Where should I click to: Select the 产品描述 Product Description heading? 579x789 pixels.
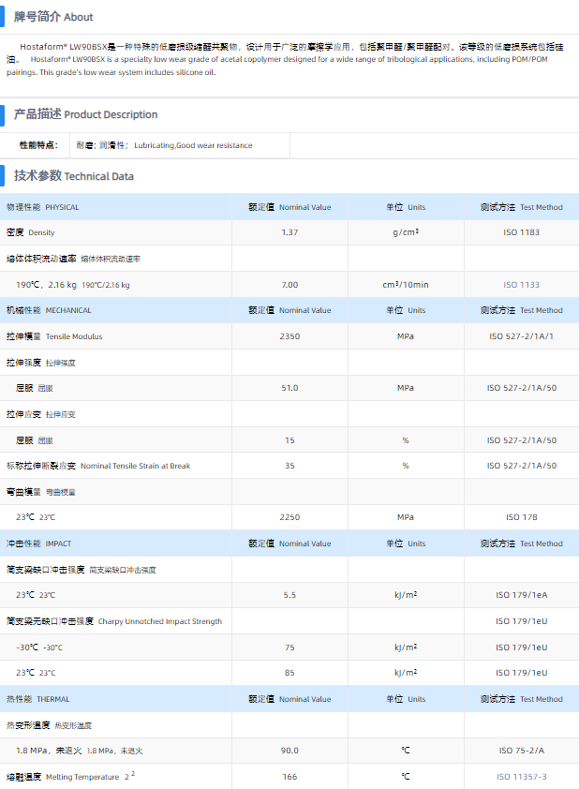(x=85, y=114)
